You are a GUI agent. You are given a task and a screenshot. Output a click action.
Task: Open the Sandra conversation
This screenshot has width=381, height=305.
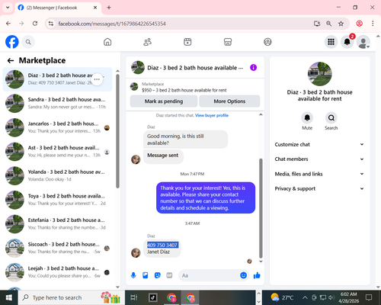57,104
